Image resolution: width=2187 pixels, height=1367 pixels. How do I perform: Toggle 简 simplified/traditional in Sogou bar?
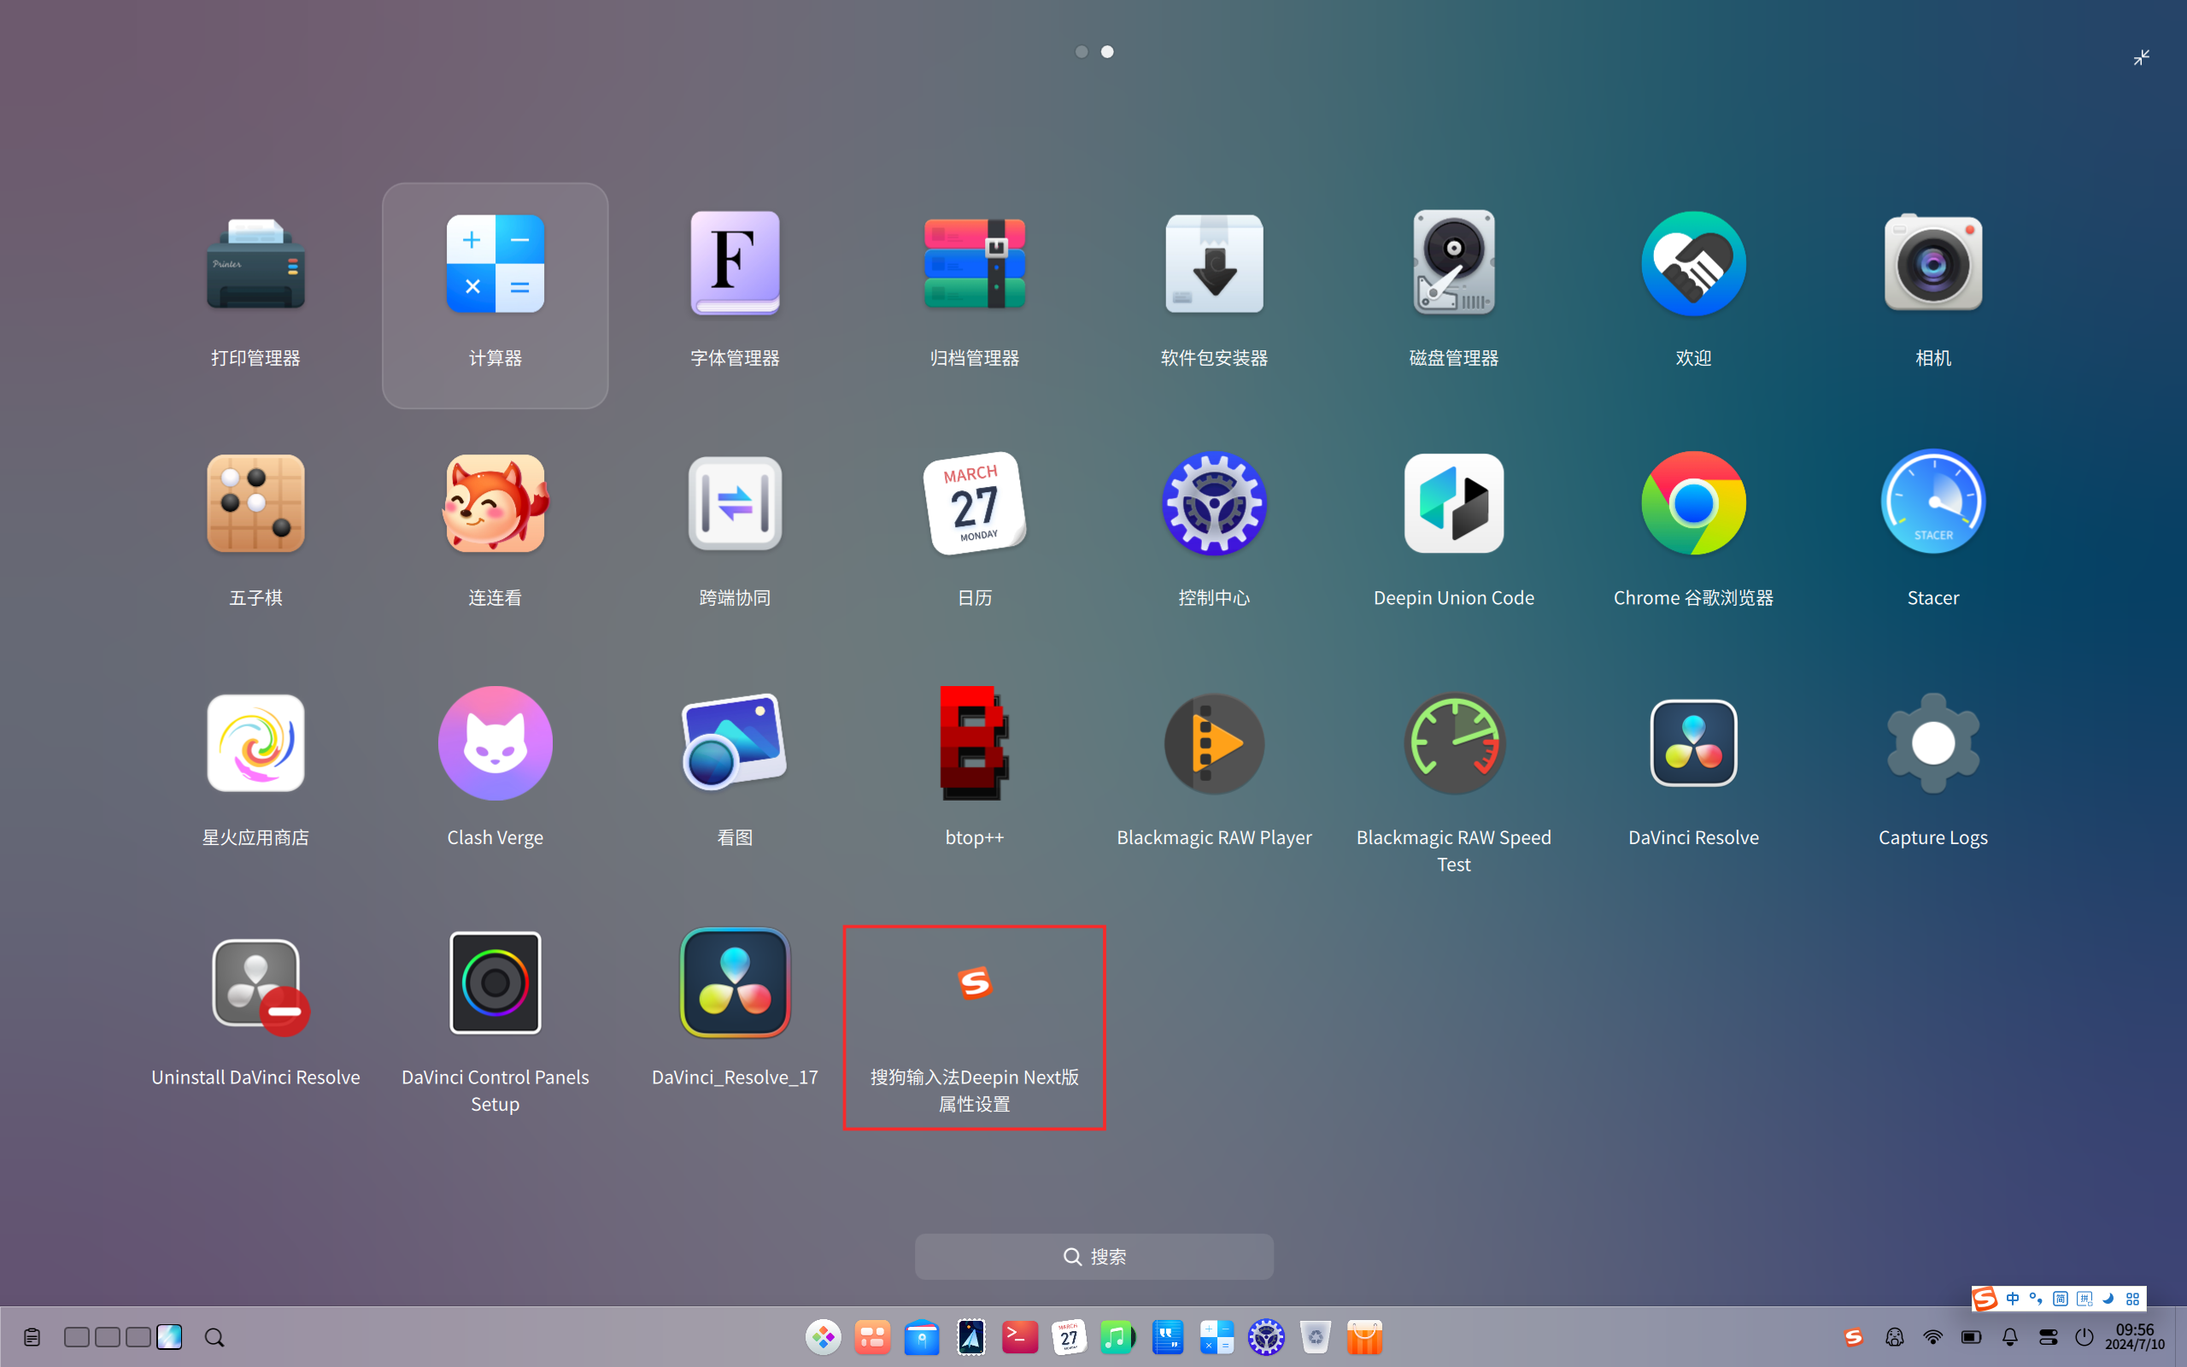2061,1299
